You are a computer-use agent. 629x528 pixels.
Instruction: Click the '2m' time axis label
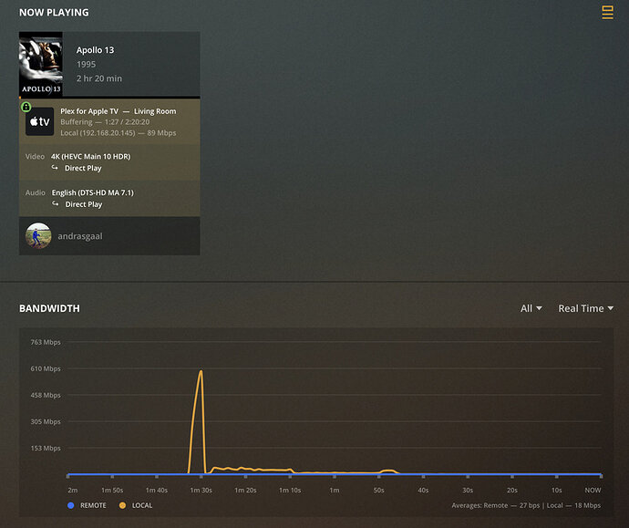tap(73, 491)
